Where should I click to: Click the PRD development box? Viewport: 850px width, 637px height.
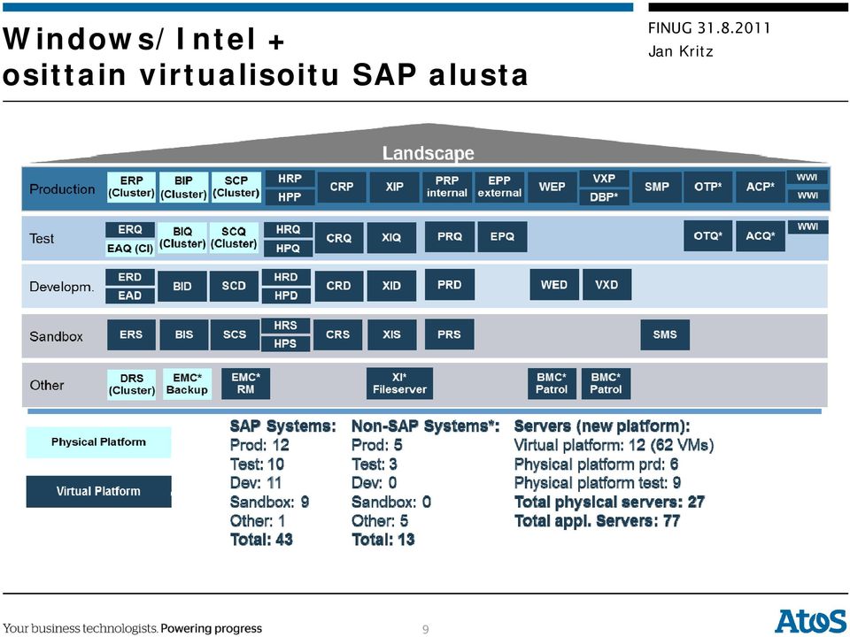point(450,285)
